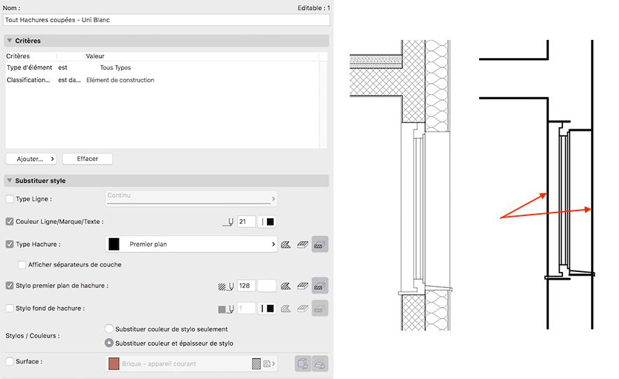Click the drafting fill icon in Type Hachure row
619x379 pixels.
point(286,245)
